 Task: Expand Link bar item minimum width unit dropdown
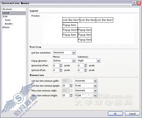95,81
